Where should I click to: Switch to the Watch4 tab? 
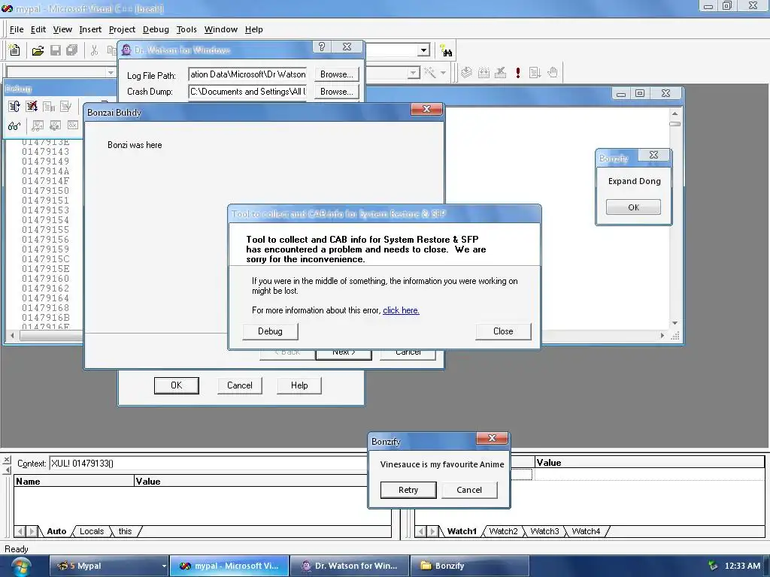[586, 531]
